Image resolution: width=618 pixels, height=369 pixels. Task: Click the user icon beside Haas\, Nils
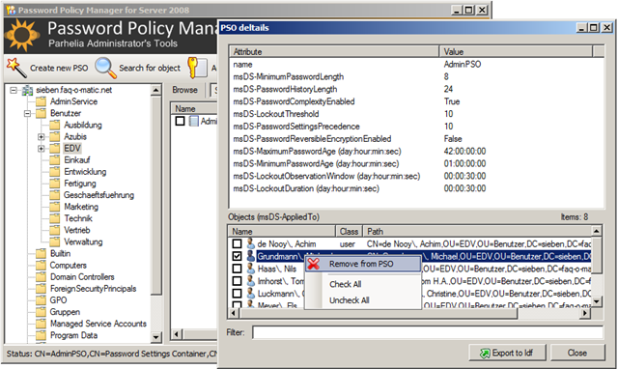[250, 269]
